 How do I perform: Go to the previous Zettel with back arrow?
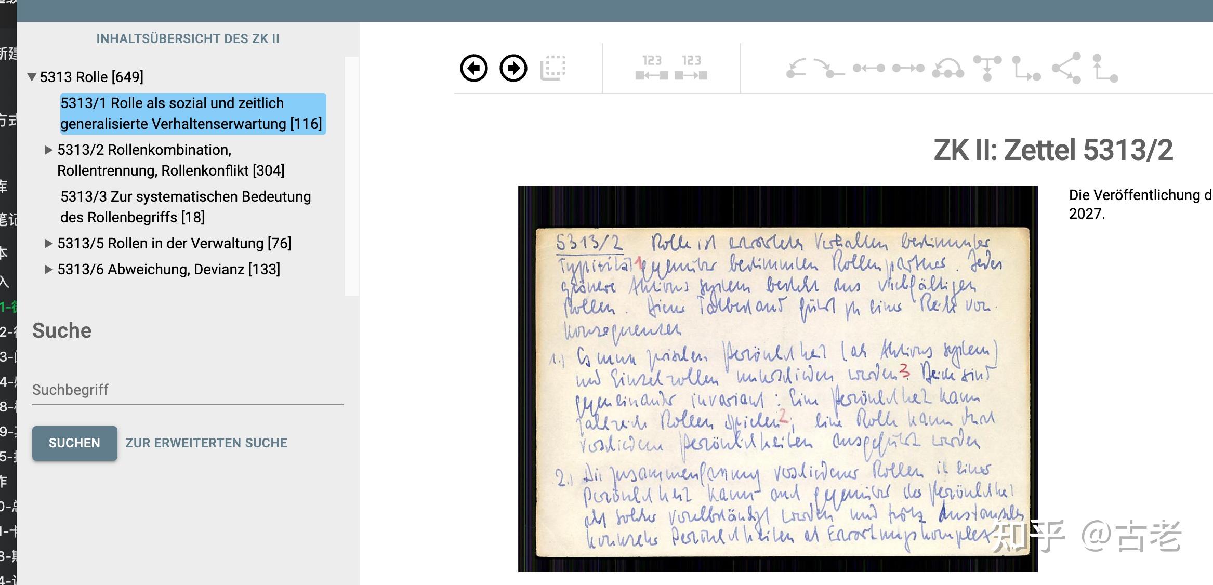point(473,68)
